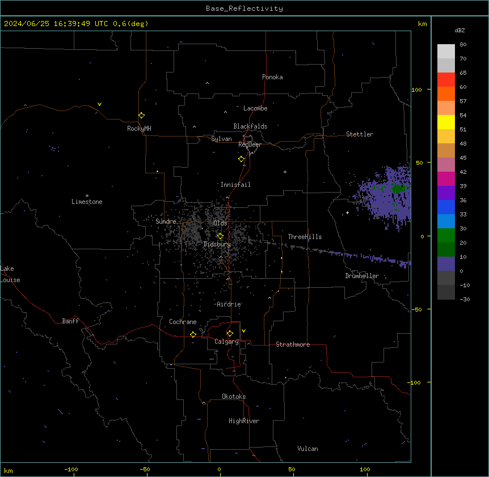Click the yellow diamond marker near RockyMH
Viewport: 489px width, 477px height.
click(141, 116)
